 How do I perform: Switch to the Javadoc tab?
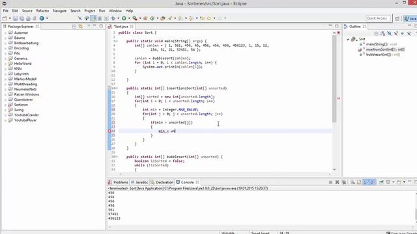point(139,182)
